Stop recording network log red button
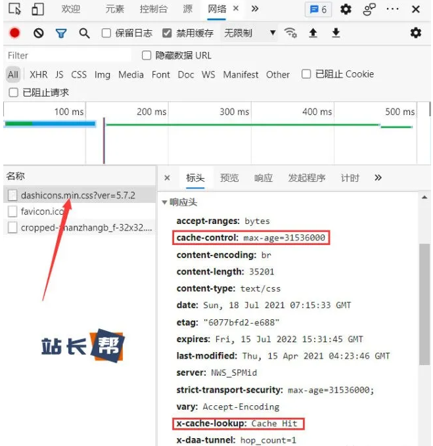This screenshot has width=433, height=446. [x=14, y=33]
